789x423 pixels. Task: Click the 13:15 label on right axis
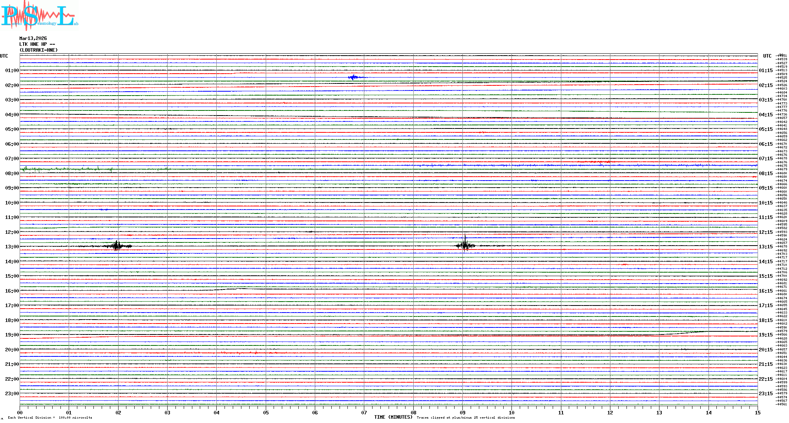pos(765,247)
